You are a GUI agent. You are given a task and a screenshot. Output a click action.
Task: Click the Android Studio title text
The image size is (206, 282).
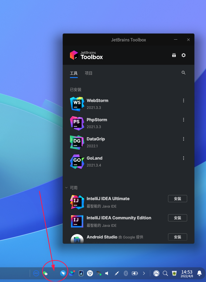102,237
